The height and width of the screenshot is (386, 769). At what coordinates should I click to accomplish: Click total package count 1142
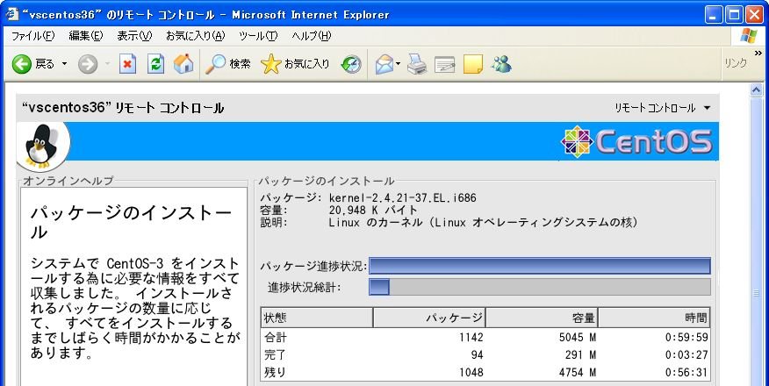pos(471,338)
